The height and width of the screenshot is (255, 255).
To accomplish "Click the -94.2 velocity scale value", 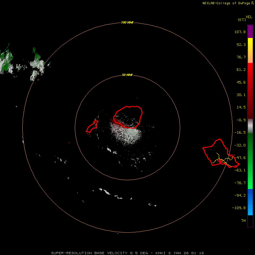I will (240, 195).
